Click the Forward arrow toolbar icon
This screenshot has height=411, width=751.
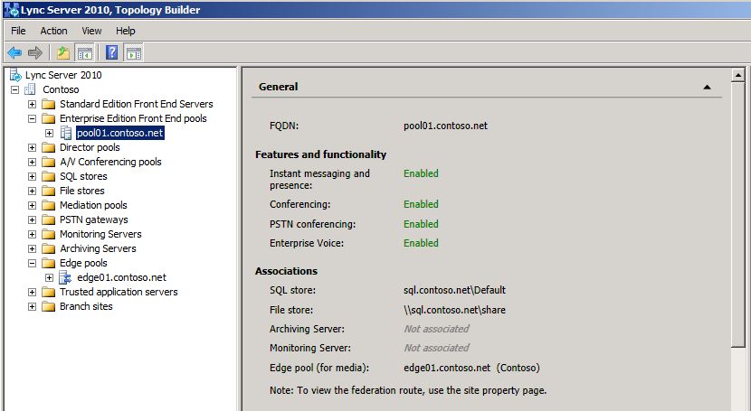coord(35,52)
